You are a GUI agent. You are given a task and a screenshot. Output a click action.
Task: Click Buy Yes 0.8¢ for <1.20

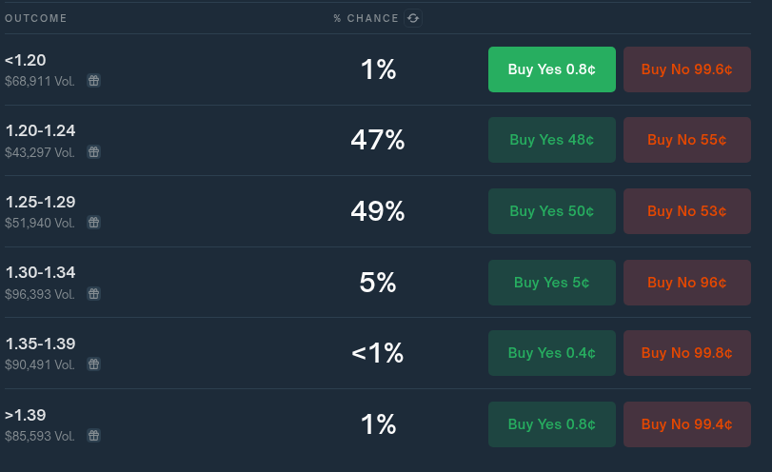point(552,69)
